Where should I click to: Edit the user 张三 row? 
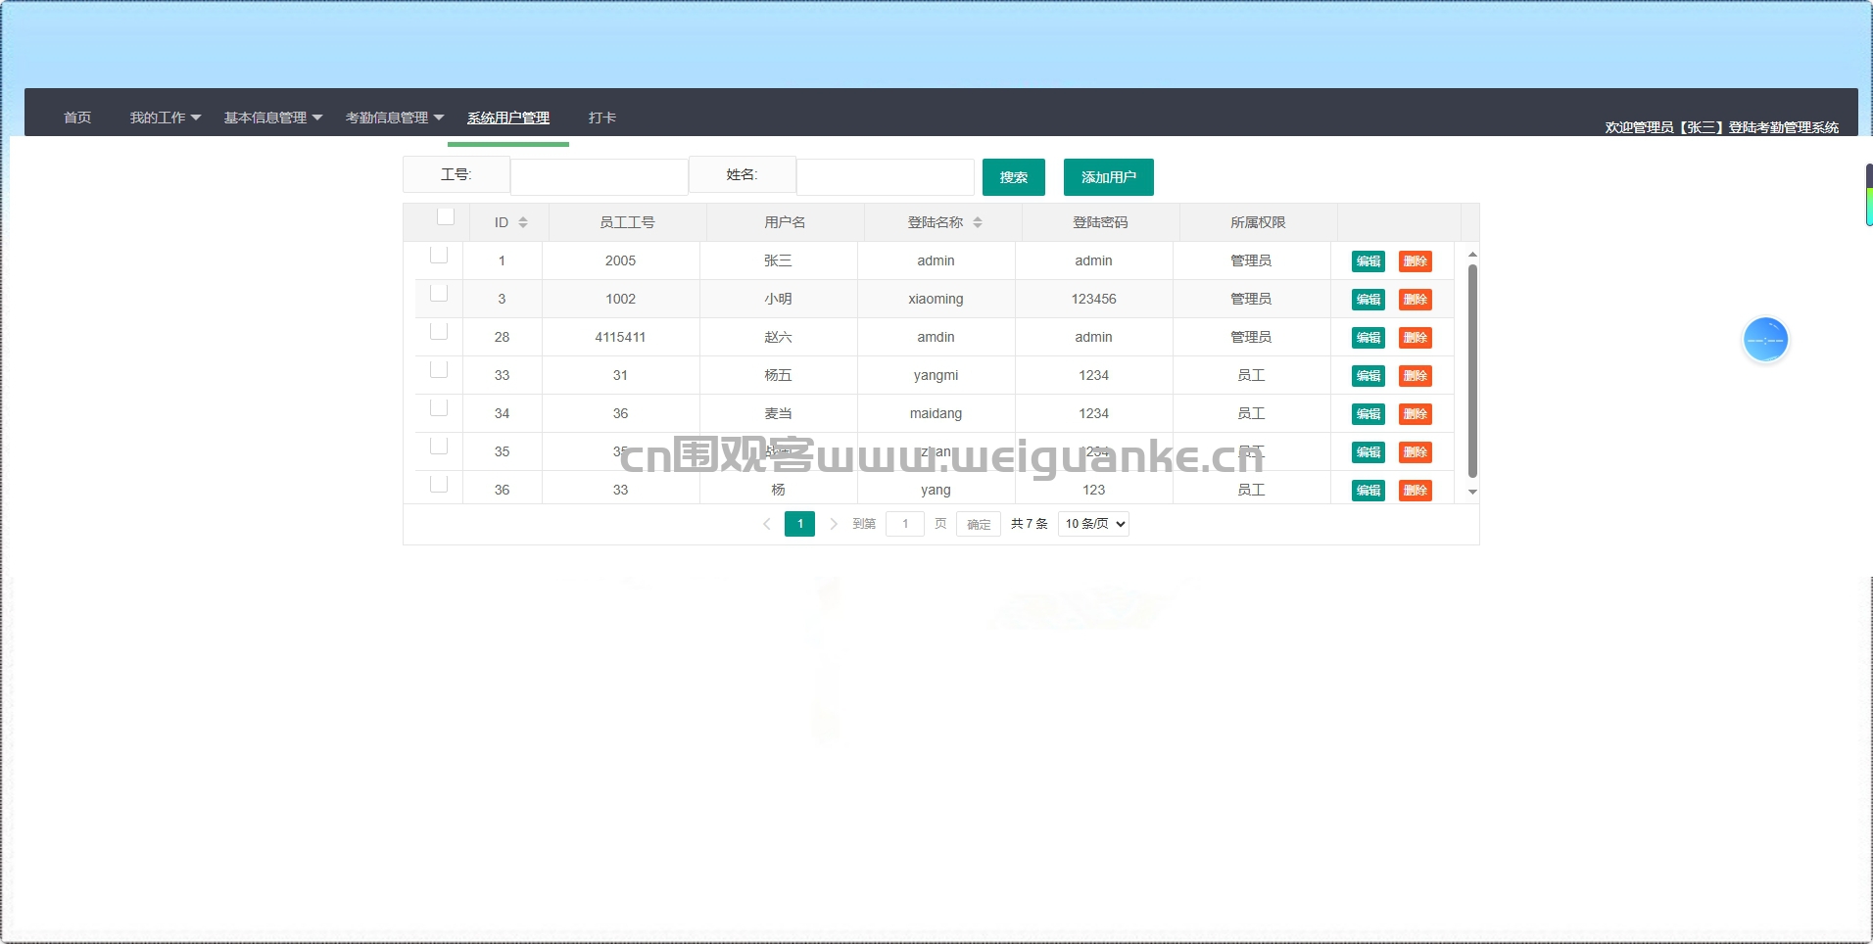tap(1369, 261)
